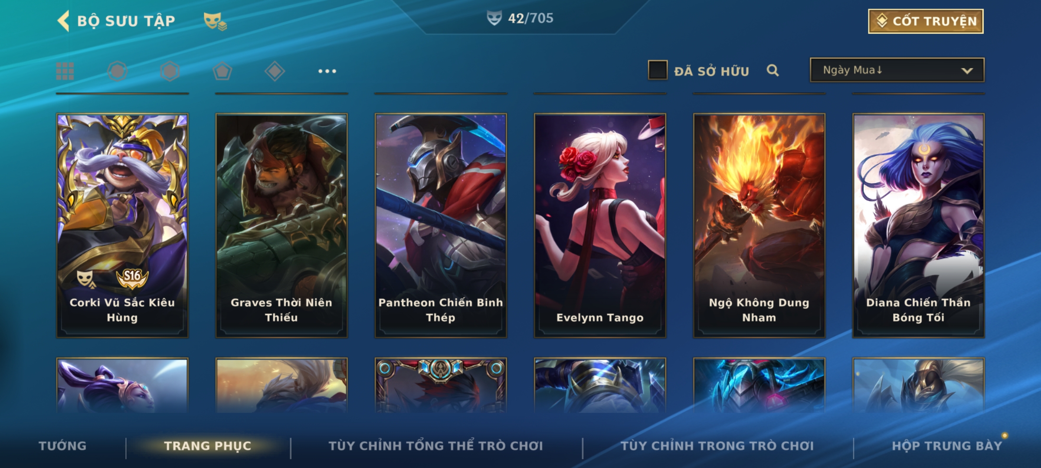
Task: Open the mask and coins skin shop icon
Action: click(x=215, y=21)
